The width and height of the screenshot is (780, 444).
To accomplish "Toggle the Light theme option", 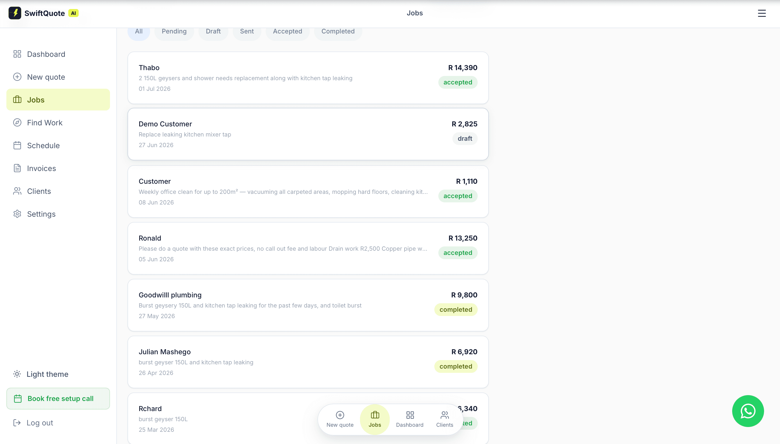I will tap(58, 374).
